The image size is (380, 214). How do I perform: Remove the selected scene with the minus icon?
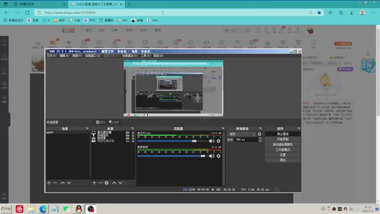pos(55,183)
